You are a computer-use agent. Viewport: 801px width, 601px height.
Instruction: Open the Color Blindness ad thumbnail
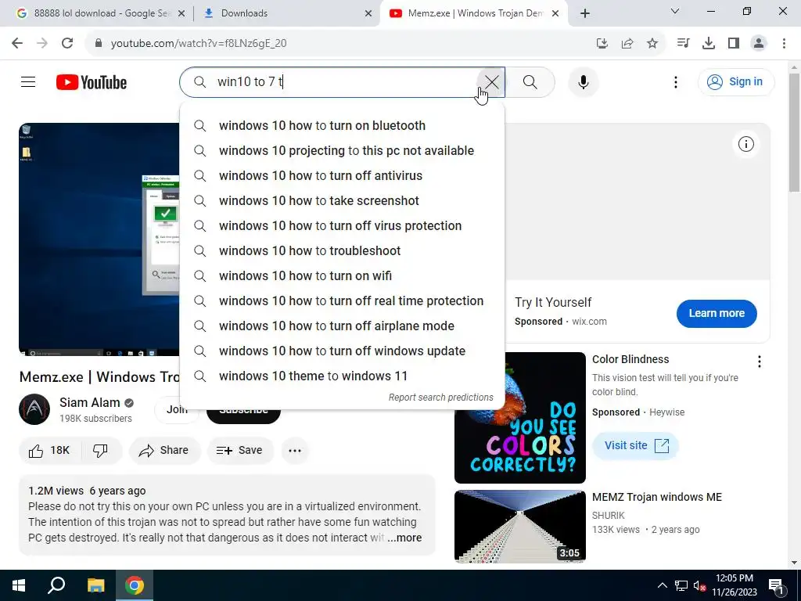pos(520,418)
